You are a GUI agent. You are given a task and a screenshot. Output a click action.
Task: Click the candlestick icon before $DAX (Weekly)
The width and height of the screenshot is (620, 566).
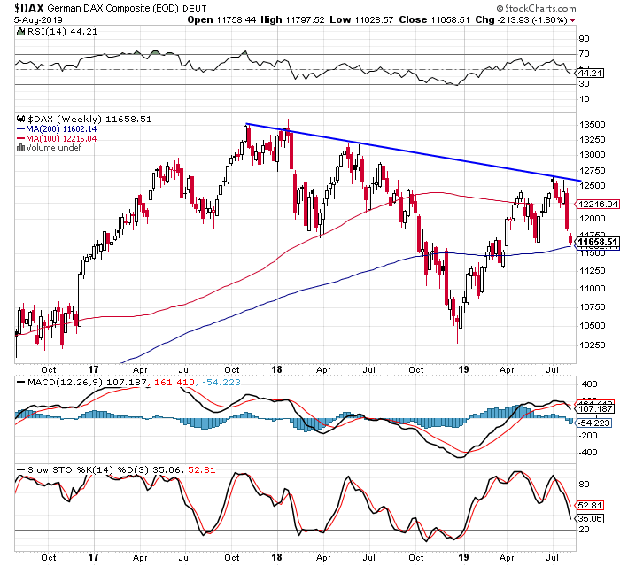[x=20, y=118]
